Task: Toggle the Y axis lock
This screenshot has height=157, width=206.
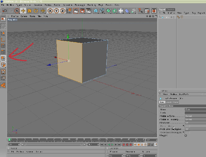Action: click(56, 11)
